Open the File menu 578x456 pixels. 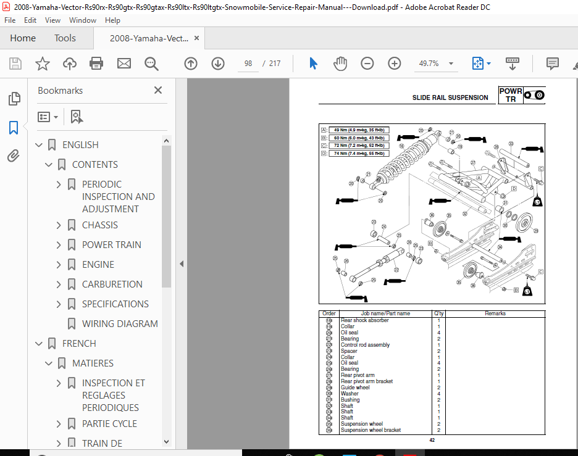[10, 20]
